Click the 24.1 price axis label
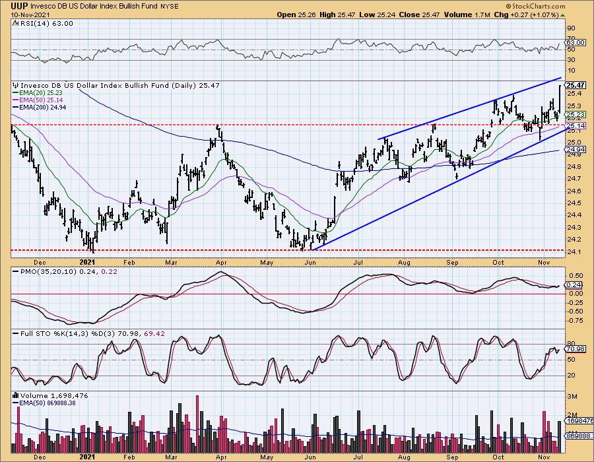The image size is (594, 462). tap(574, 251)
